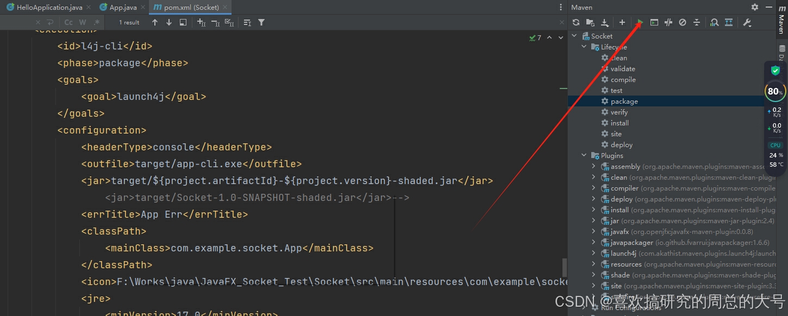Click the green shield security widget icon
Viewport: 788px width, 316px height.
[776, 71]
